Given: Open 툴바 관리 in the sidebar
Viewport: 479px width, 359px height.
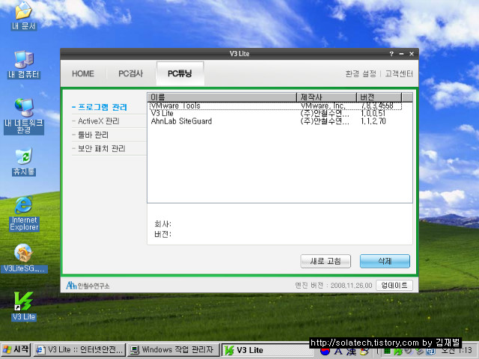Looking at the screenshot, I should click(93, 135).
